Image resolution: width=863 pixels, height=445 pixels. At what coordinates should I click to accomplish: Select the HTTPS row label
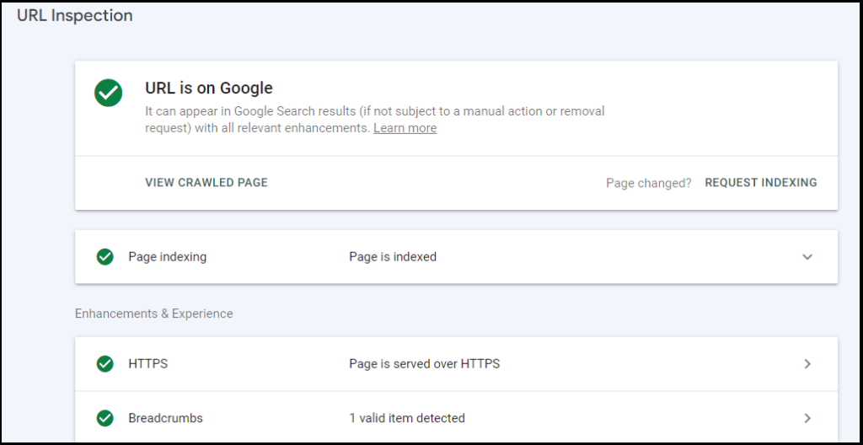pyautogui.click(x=147, y=364)
